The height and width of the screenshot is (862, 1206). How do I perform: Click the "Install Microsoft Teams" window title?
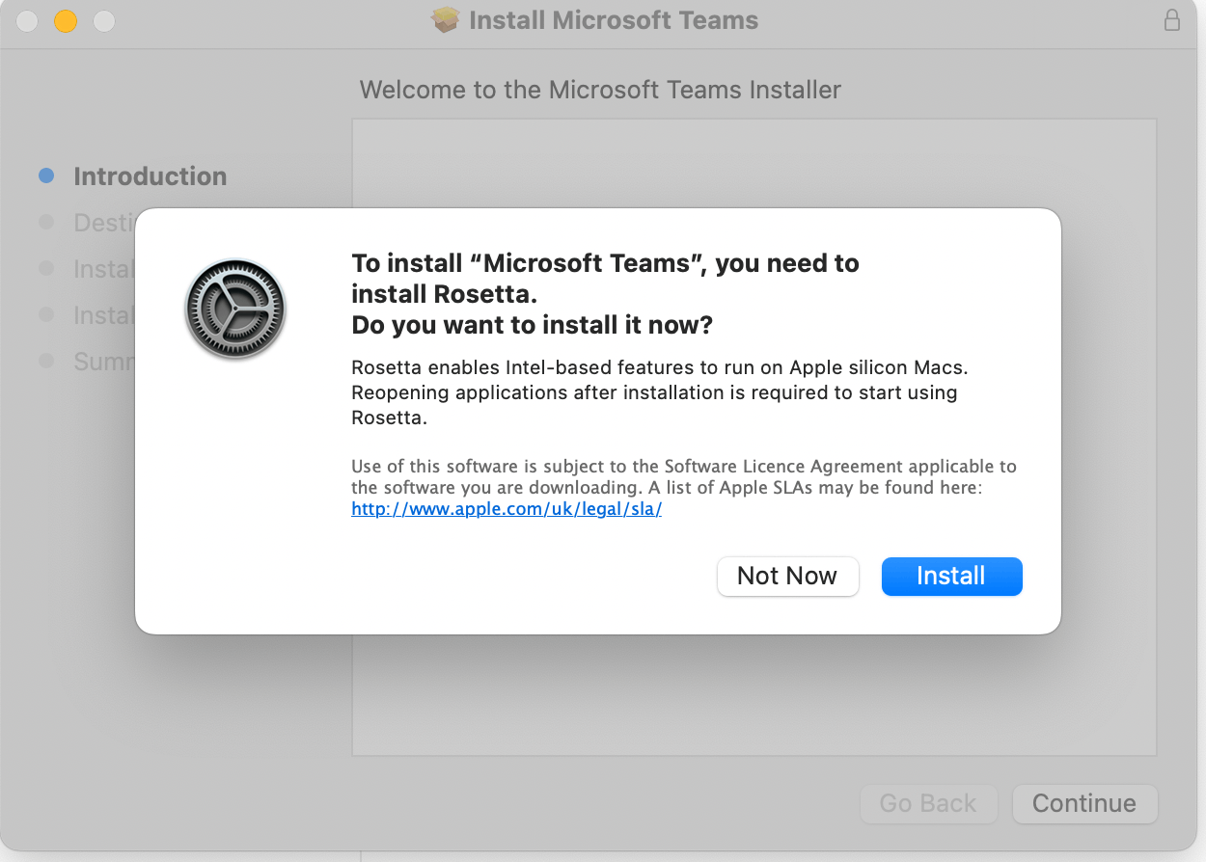tap(614, 20)
